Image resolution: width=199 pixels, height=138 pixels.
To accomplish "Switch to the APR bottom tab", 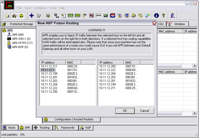I will coord(26,128).
